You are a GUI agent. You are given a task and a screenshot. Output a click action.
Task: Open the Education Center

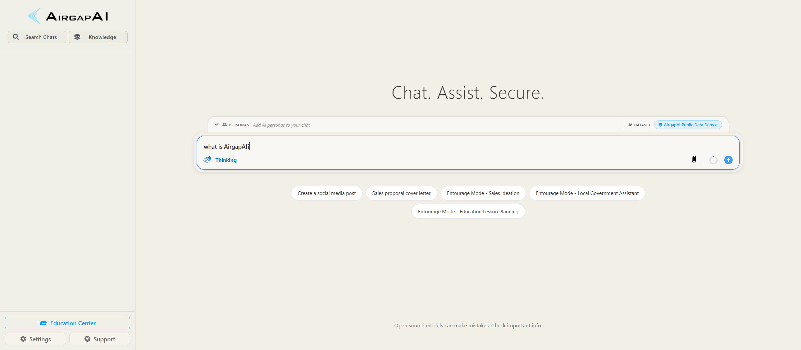pyautogui.click(x=67, y=323)
